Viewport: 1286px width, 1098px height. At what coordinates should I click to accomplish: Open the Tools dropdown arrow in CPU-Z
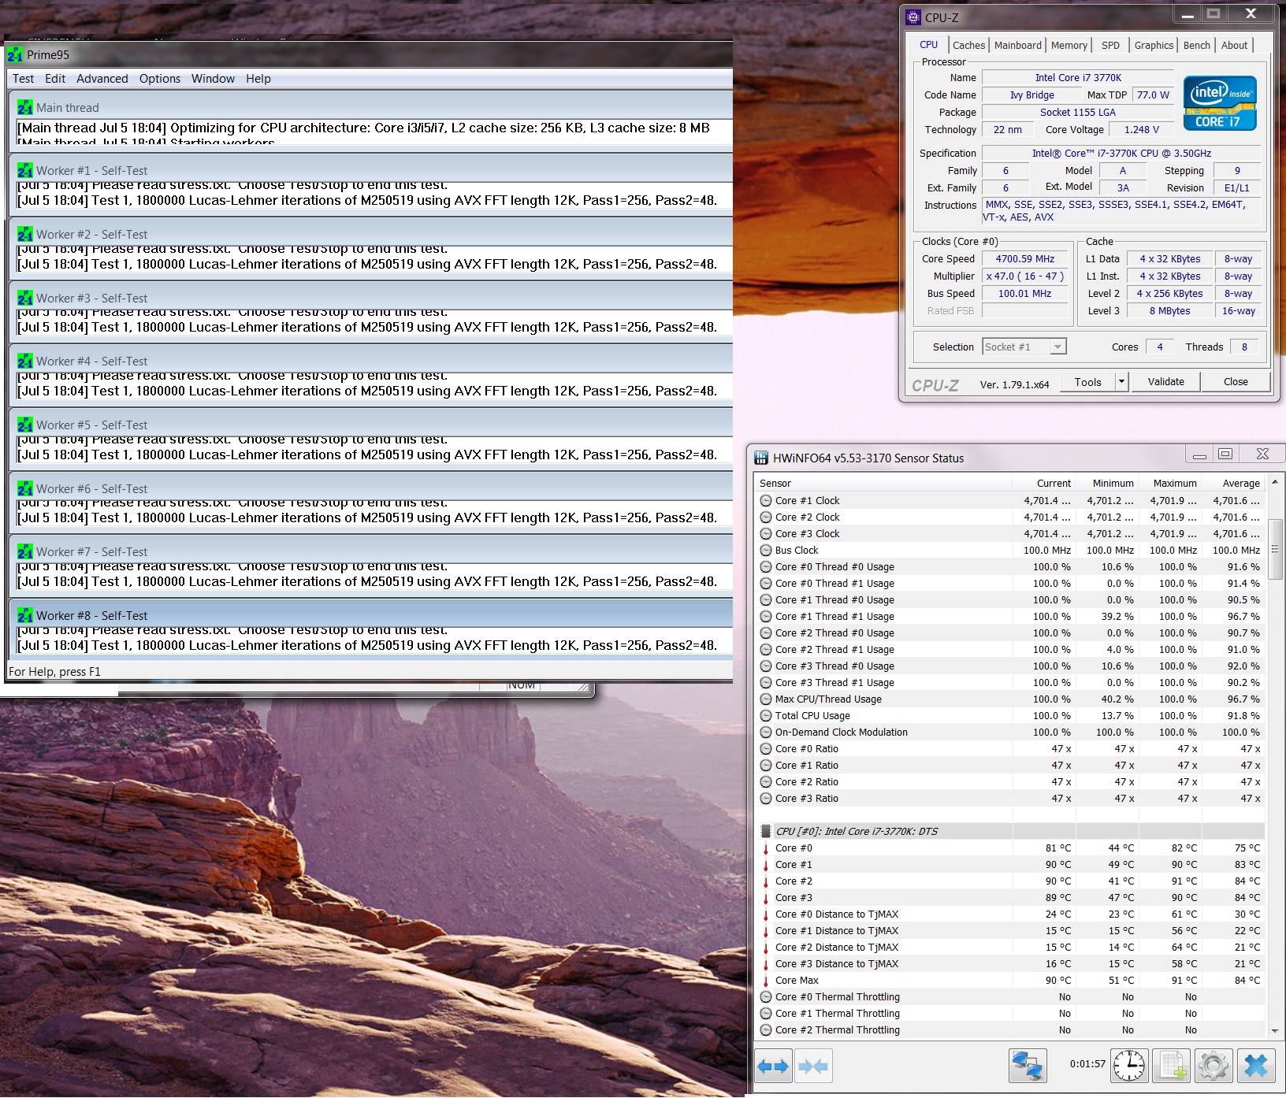[x=1121, y=382]
